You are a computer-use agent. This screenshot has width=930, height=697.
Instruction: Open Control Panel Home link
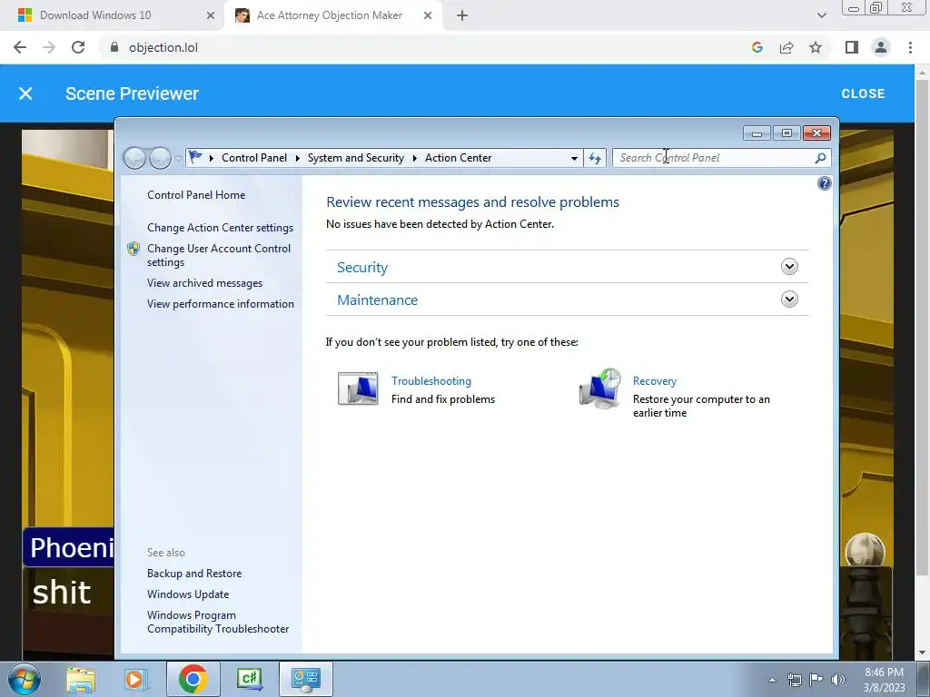coord(196,195)
